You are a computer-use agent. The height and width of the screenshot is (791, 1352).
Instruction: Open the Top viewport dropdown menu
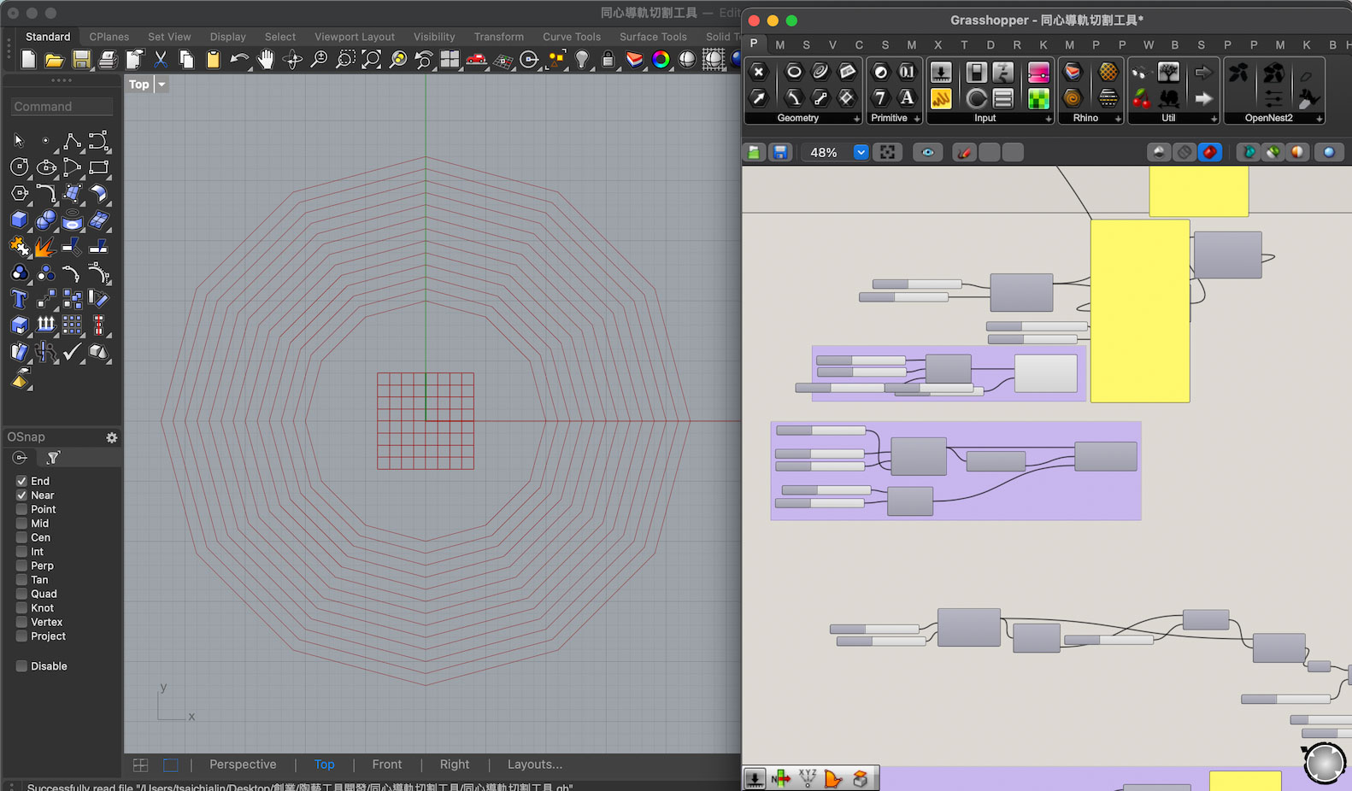point(162,85)
